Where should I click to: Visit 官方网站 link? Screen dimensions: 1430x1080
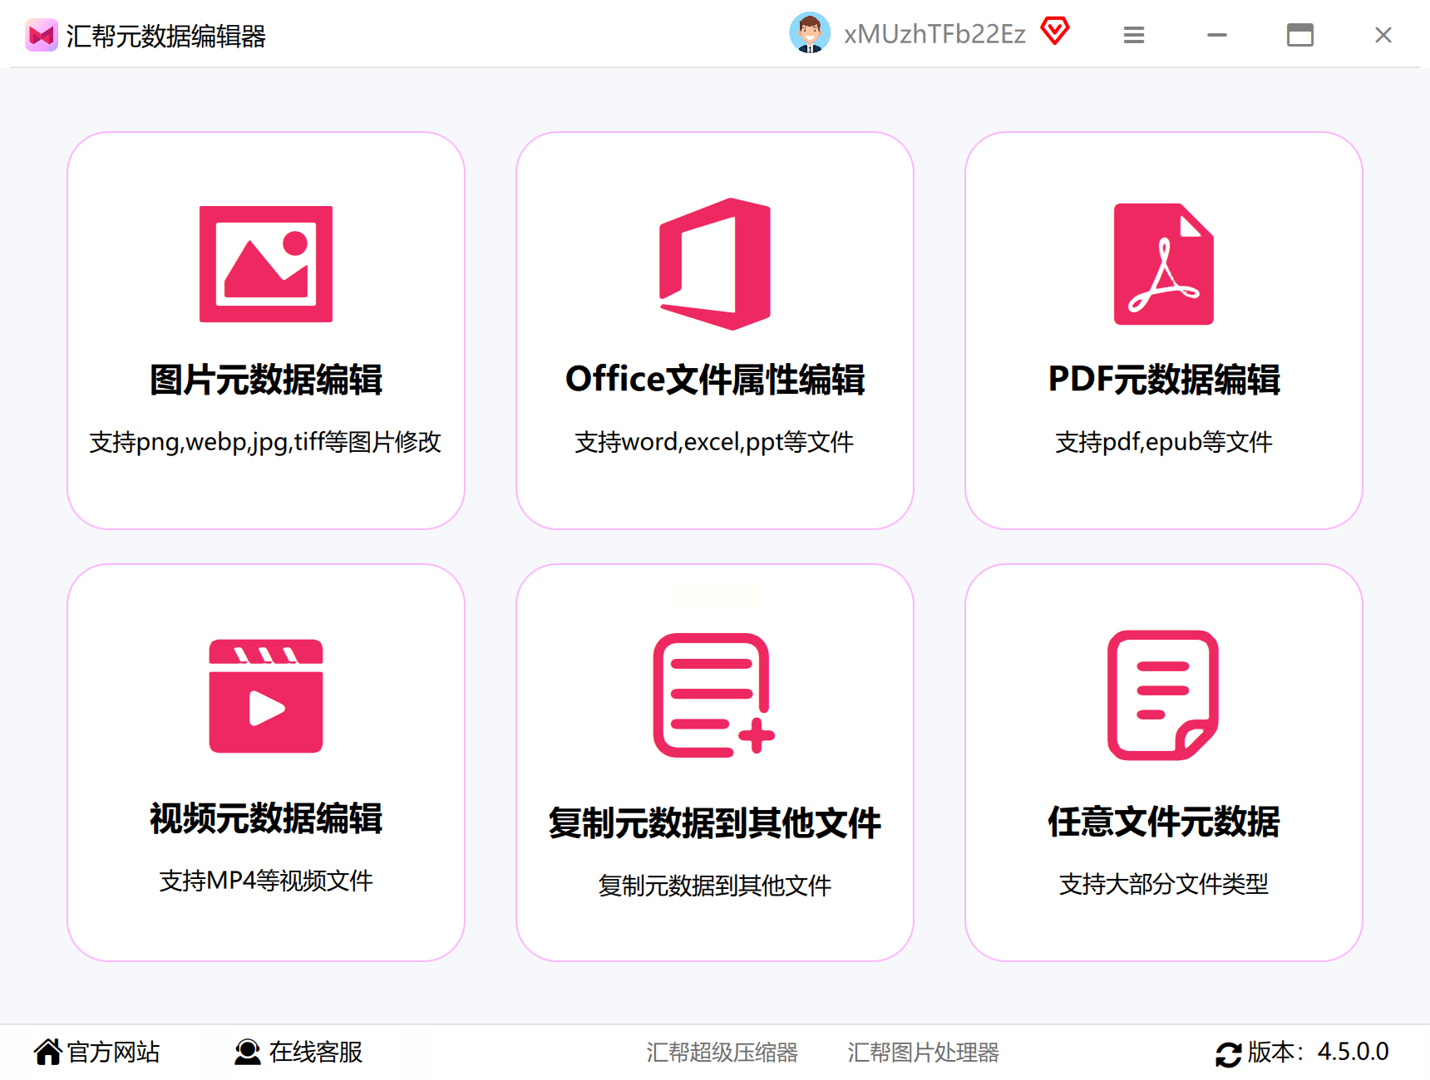(113, 1052)
